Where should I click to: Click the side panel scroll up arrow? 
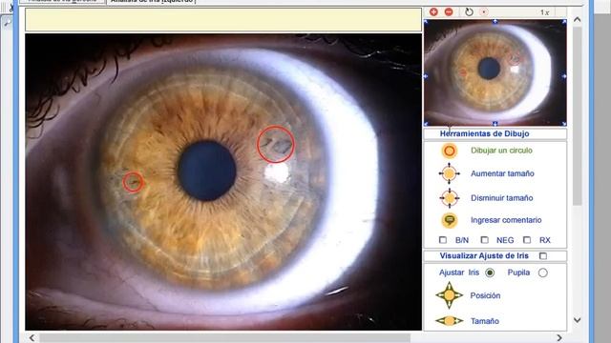click(577, 19)
